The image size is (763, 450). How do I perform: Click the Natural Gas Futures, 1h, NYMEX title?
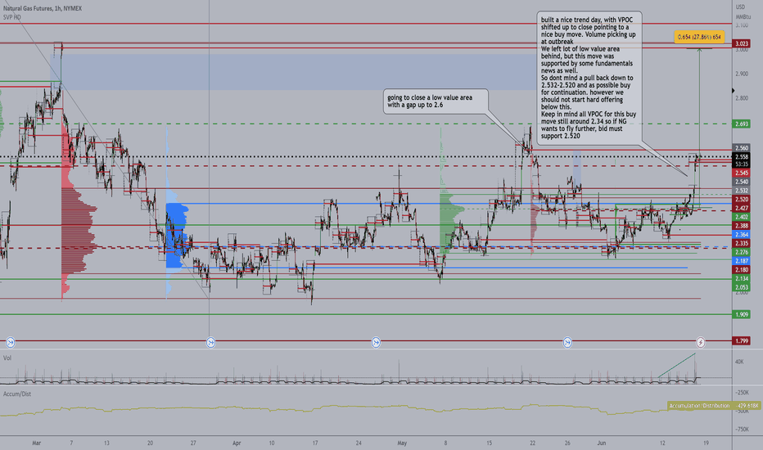pos(43,8)
